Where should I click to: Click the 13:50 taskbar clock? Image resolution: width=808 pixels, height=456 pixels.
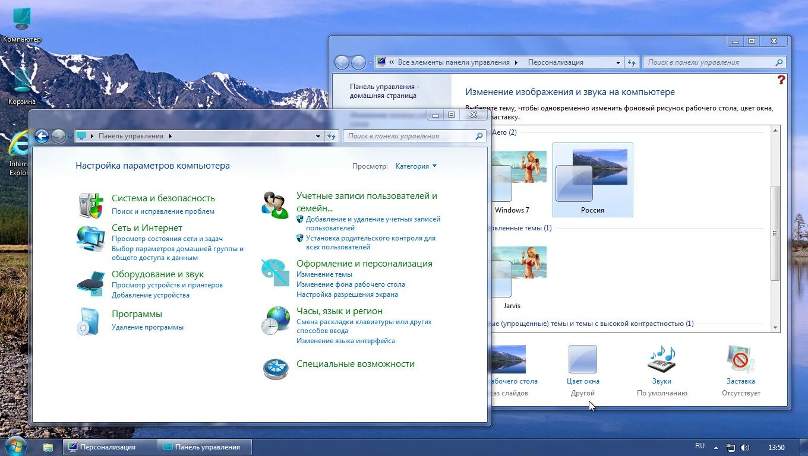[777, 448]
